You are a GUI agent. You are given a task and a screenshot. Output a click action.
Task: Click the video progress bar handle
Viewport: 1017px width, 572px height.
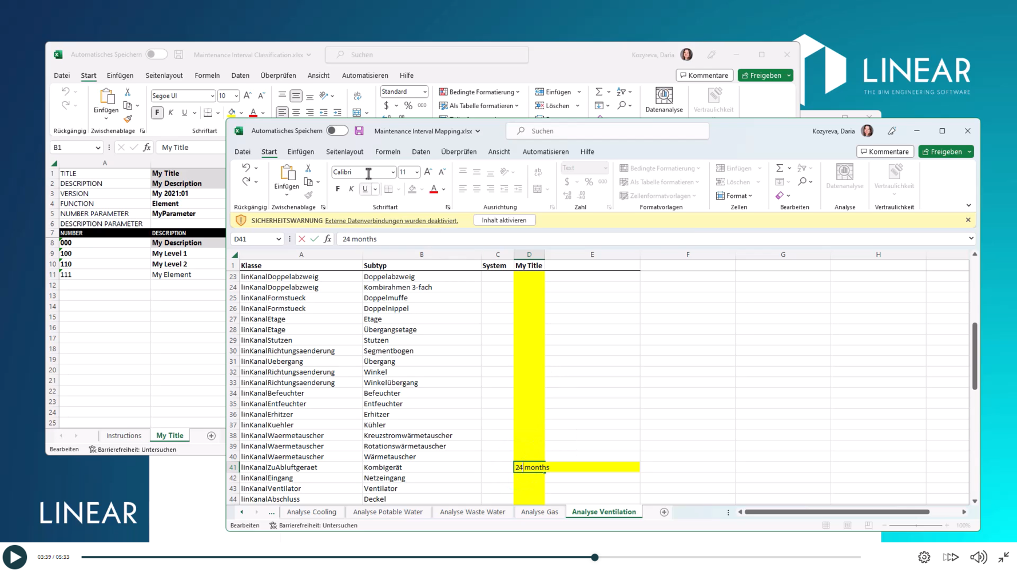595,557
